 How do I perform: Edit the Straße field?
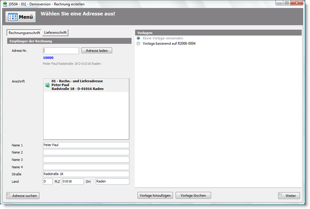(x=86, y=174)
